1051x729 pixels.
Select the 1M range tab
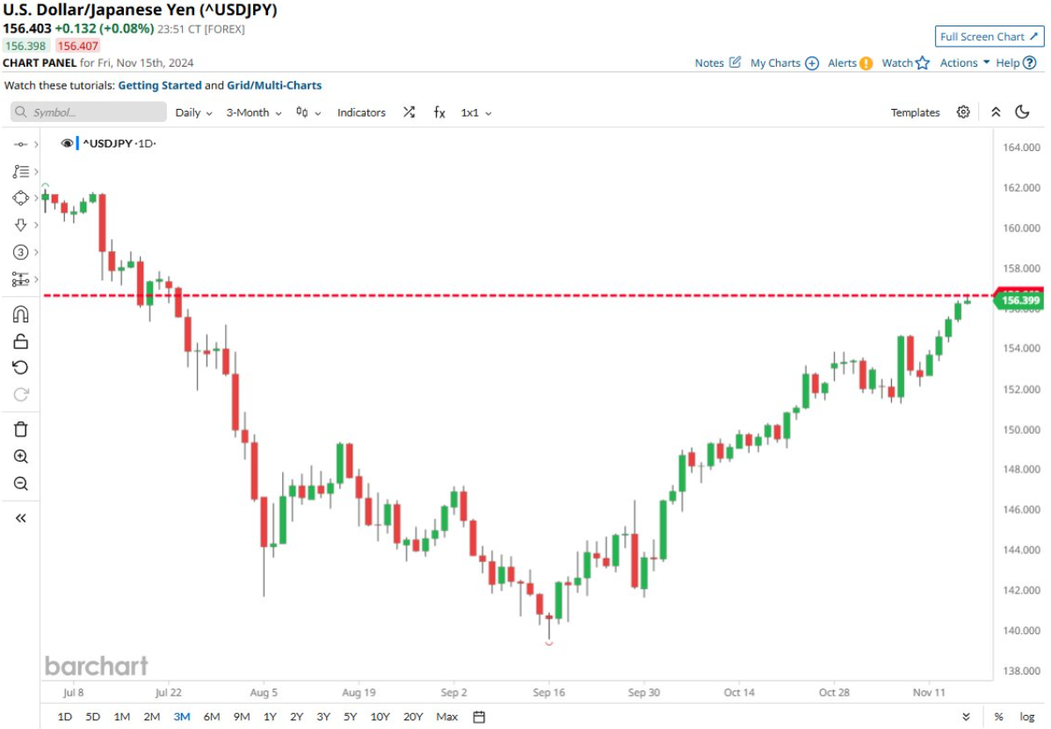[x=121, y=717]
